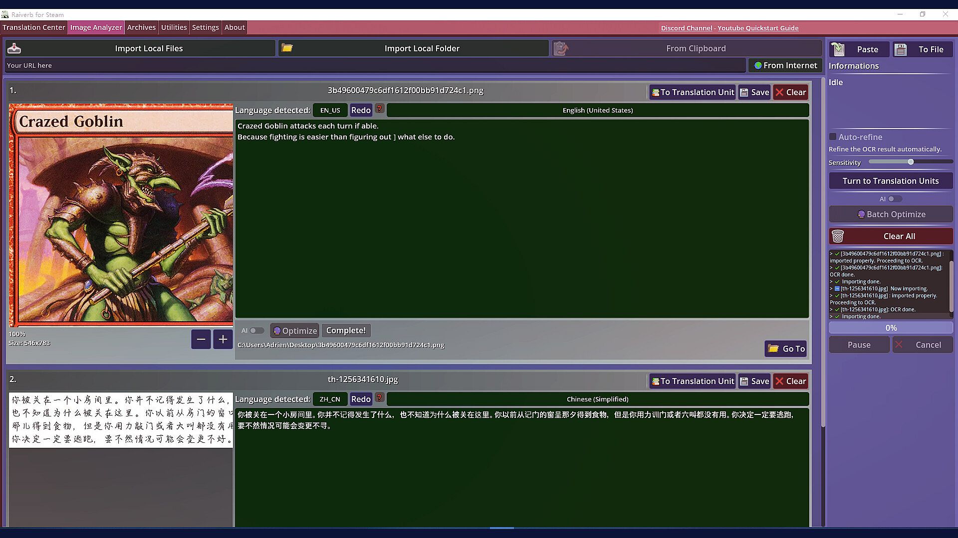
Task: Enable the Auto-refine checkbox
Action: click(833, 136)
